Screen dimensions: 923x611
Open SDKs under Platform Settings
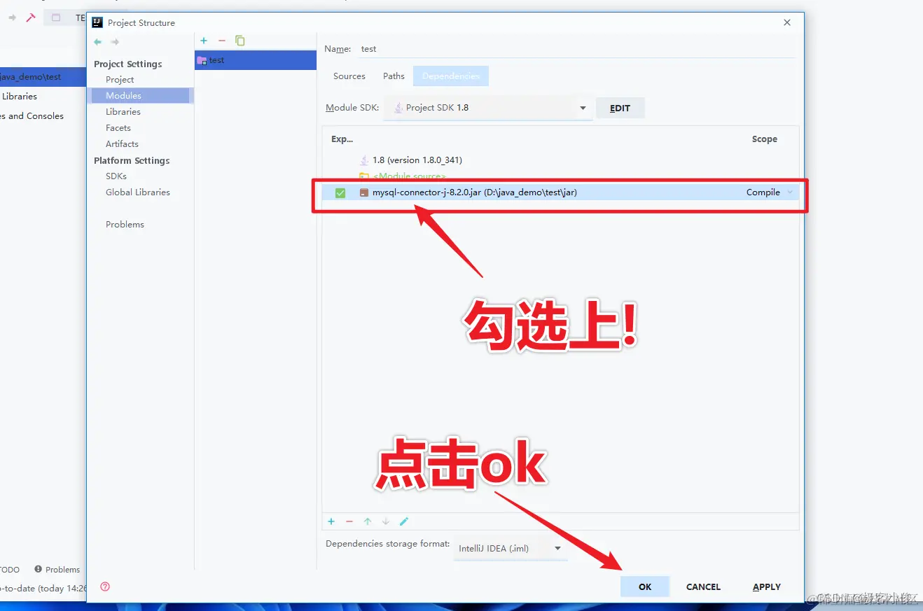tap(116, 176)
